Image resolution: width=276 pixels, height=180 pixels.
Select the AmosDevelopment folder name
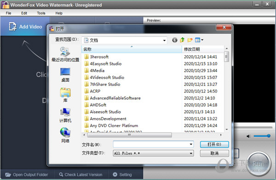click(108, 119)
